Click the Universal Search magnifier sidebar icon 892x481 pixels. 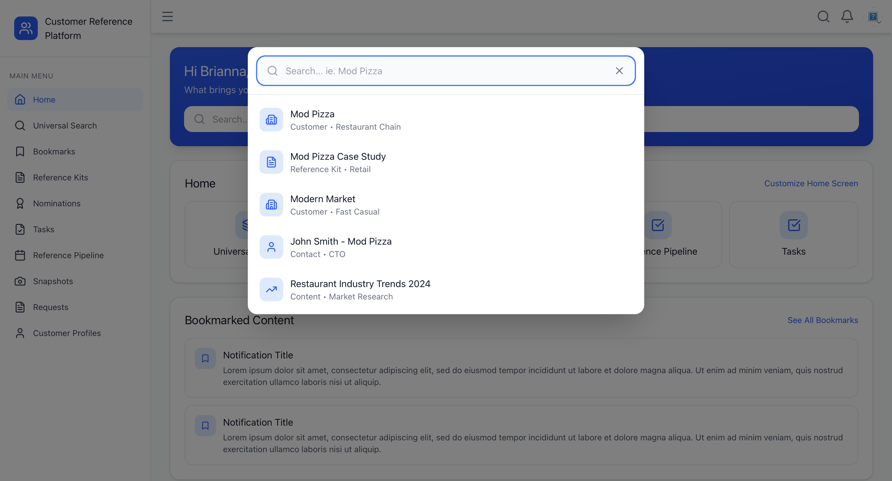click(x=20, y=126)
